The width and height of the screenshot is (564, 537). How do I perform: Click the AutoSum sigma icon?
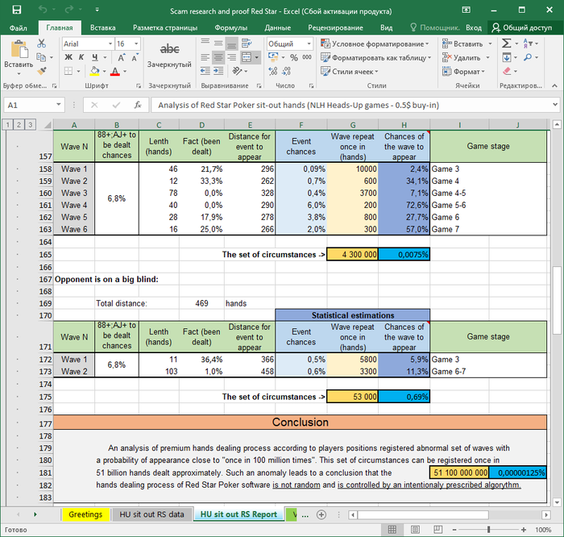[506, 44]
